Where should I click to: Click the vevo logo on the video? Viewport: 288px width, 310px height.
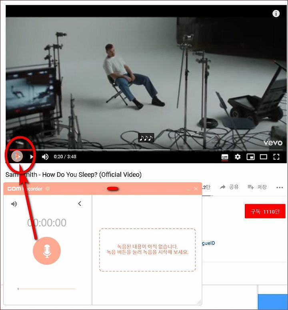[273, 143]
